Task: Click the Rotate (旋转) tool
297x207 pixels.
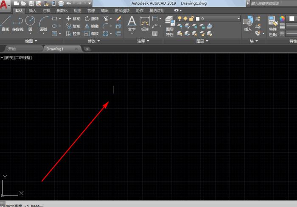Action: pos(92,18)
